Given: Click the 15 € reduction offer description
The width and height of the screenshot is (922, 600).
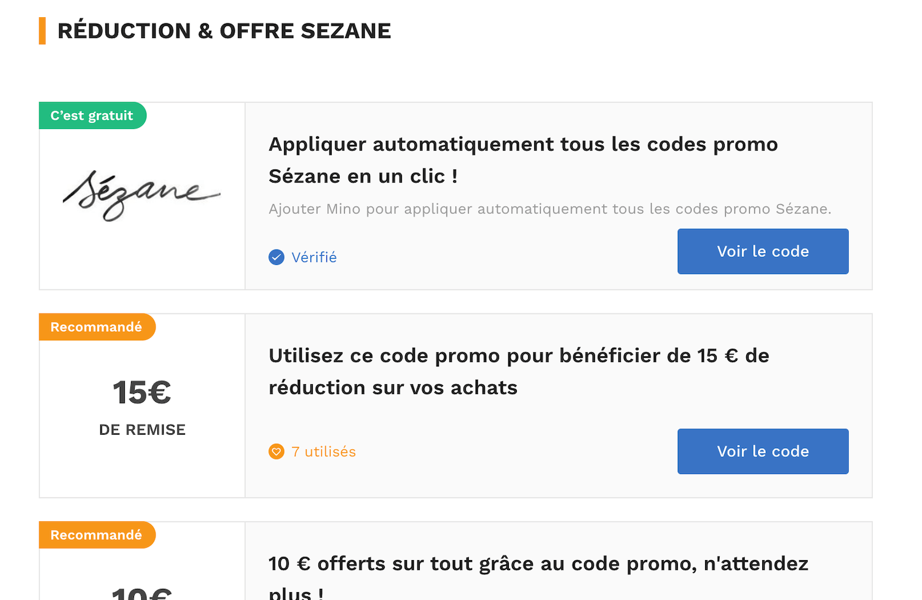Looking at the screenshot, I should (x=518, y=371).
